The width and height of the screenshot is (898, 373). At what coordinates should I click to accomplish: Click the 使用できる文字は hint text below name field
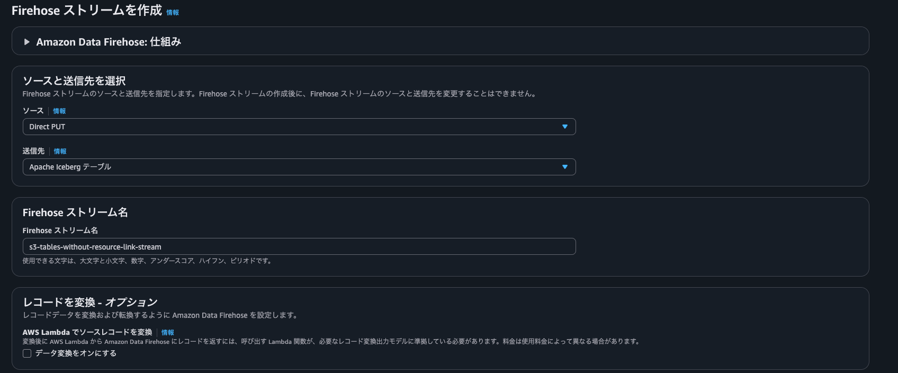pos(147,261)
